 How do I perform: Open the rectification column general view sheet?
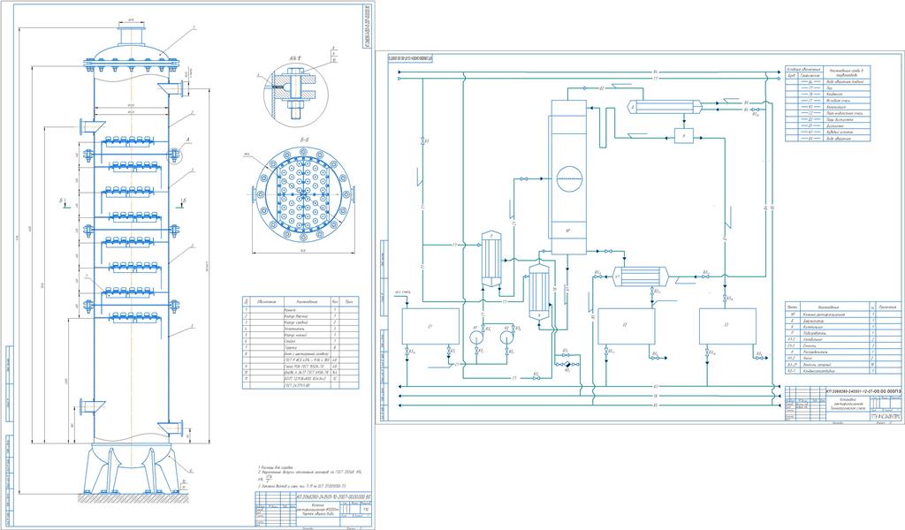click(x=187, y=265)
